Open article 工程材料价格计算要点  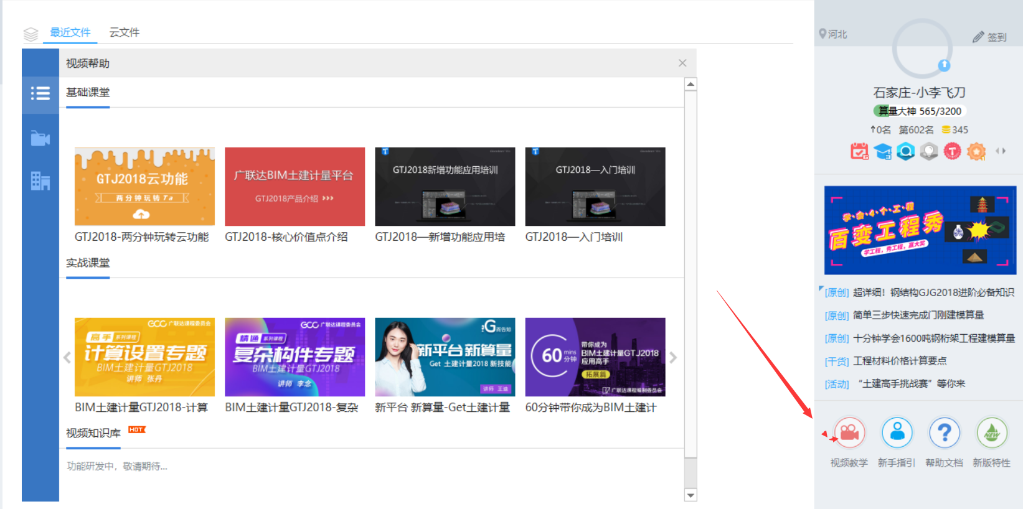pos(899,361)
